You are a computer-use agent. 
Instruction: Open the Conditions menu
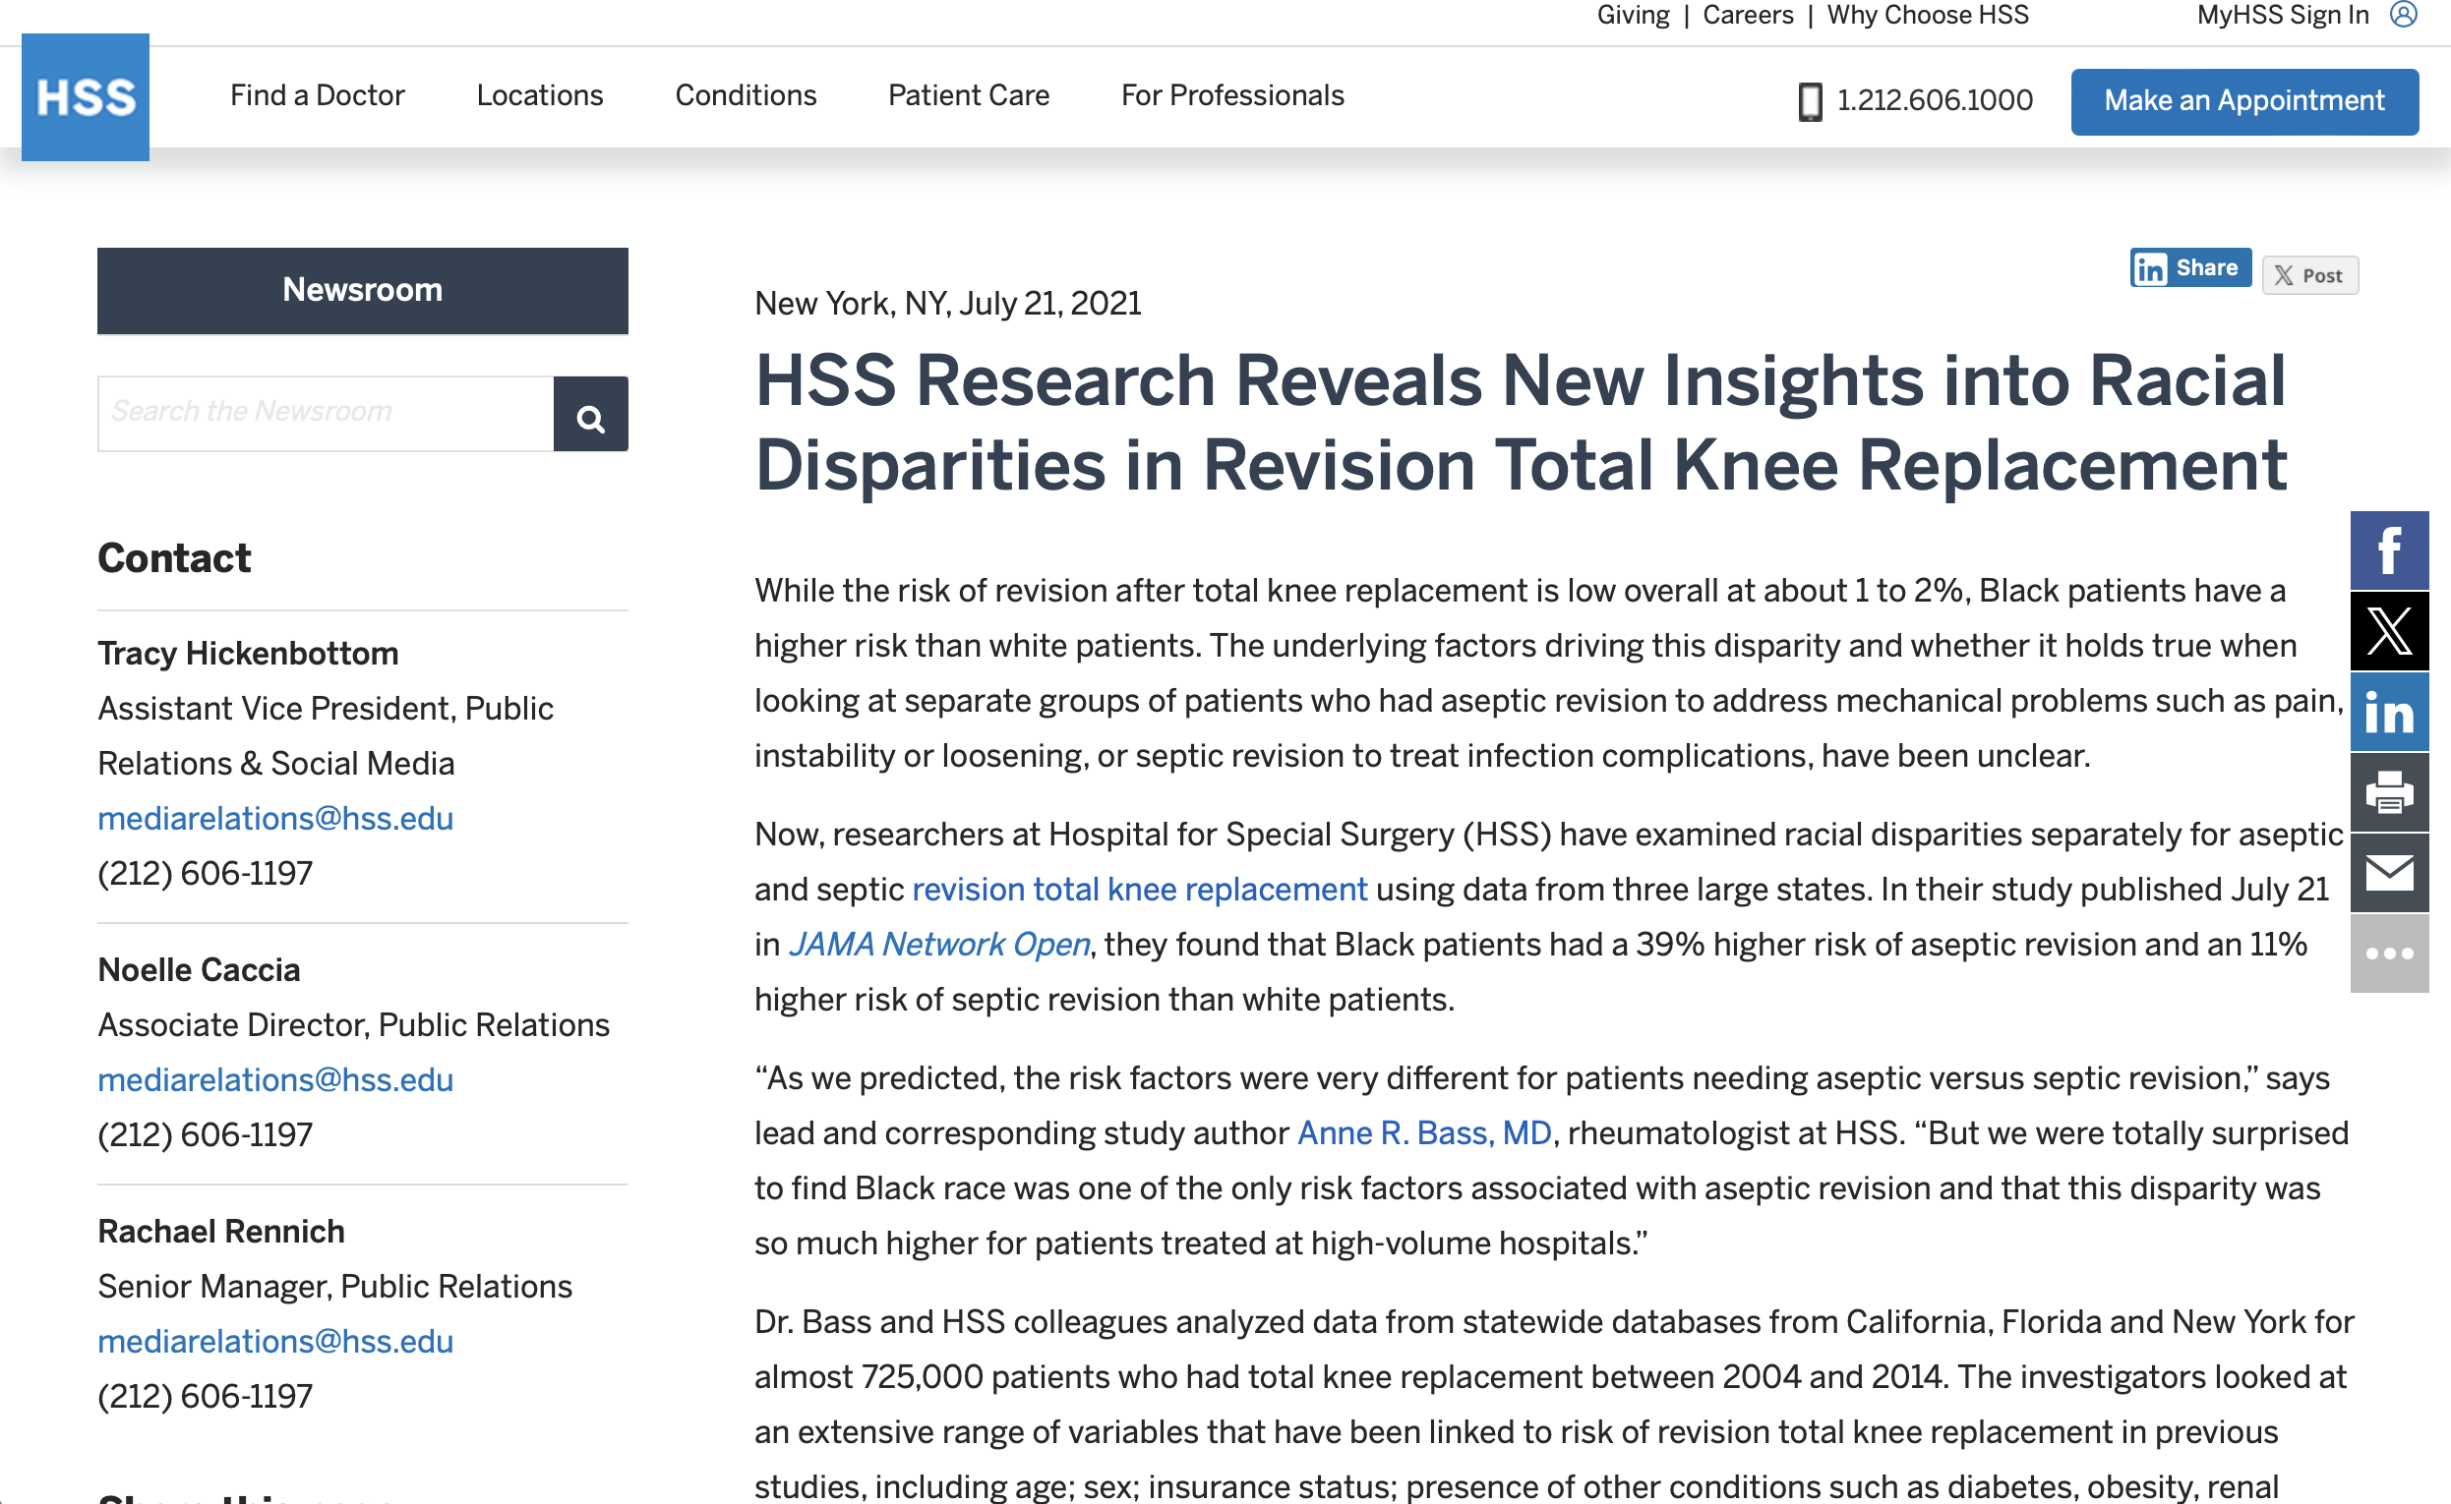(x=746, y=95)
